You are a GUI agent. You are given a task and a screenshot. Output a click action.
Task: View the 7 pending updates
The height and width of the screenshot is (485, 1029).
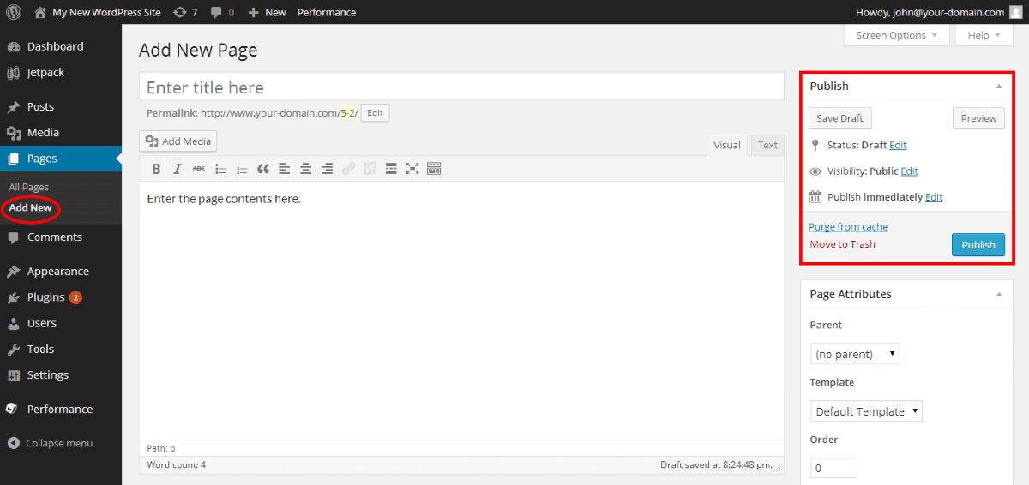pyautogui.click(x=185, y=12)
